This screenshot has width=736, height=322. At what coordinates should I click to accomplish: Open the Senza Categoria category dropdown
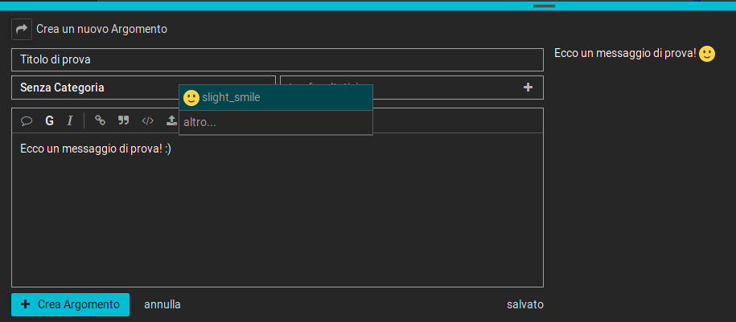tap(97, 88)
